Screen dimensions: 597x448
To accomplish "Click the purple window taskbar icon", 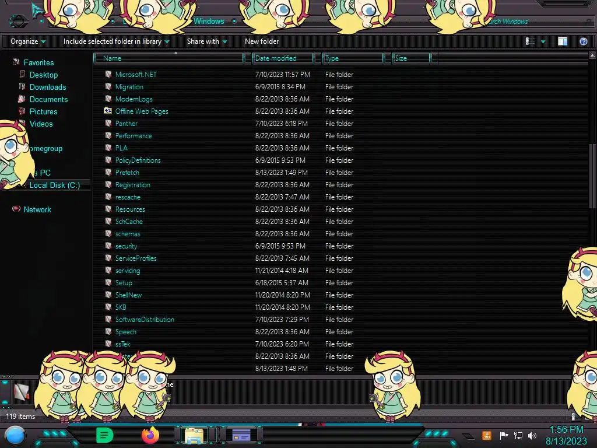I will (x=241, y=435).
